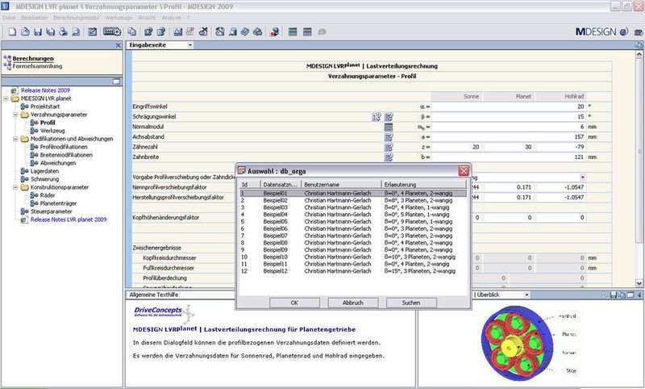Select Planetenträger in the project tree
Screen dimensions: 645x389
58,203
